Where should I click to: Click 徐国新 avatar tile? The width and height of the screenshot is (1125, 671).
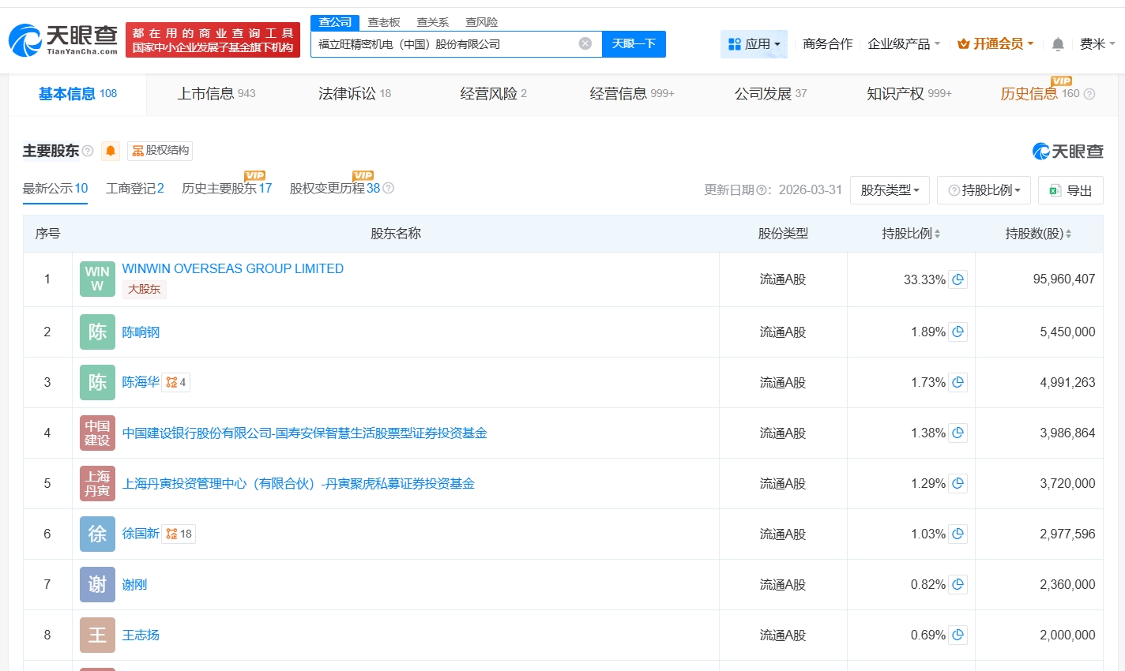click(97, 534)
